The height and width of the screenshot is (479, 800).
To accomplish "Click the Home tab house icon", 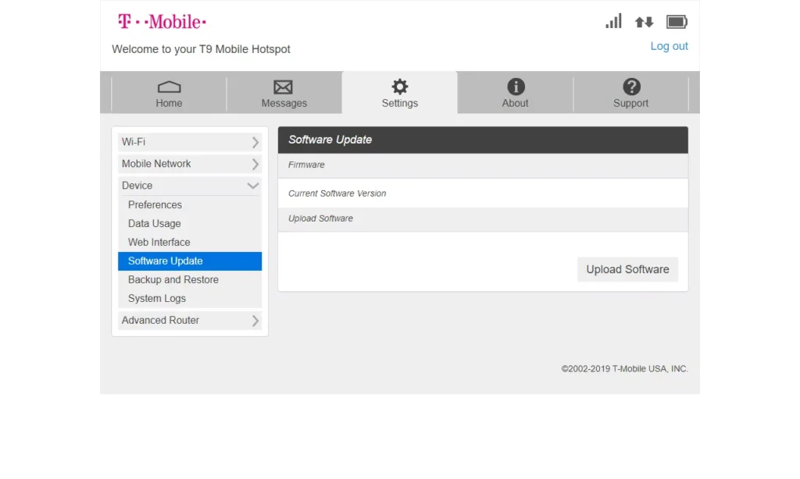I will pos(169,87).
